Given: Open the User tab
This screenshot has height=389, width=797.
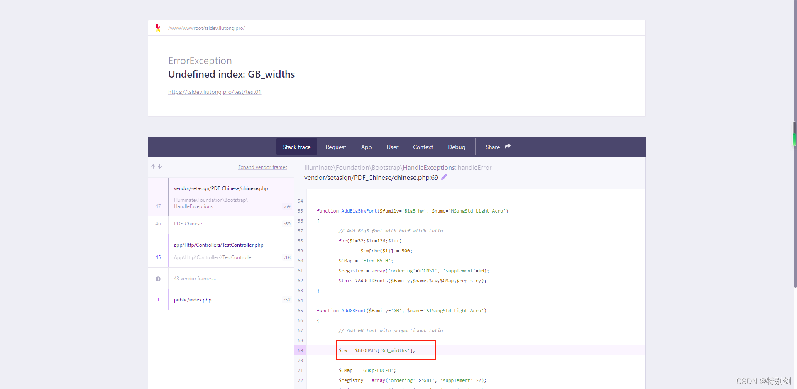Looking at the screenshot, I should coord(392,147).
